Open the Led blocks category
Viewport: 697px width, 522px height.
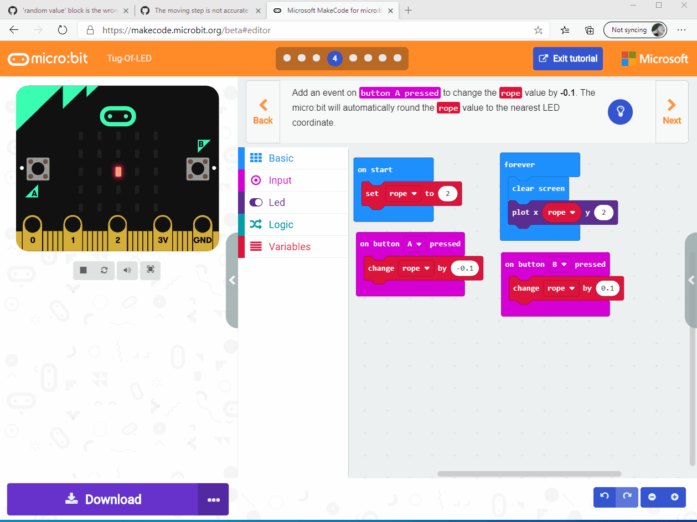293,203
